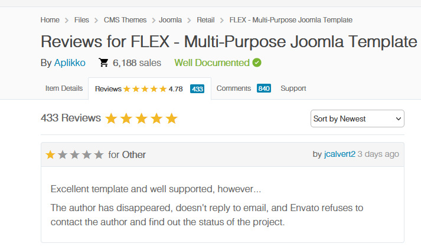The width and height of the screenshot is (421, 250).
Task: Go to the Support tab
Action: point(293,88)
